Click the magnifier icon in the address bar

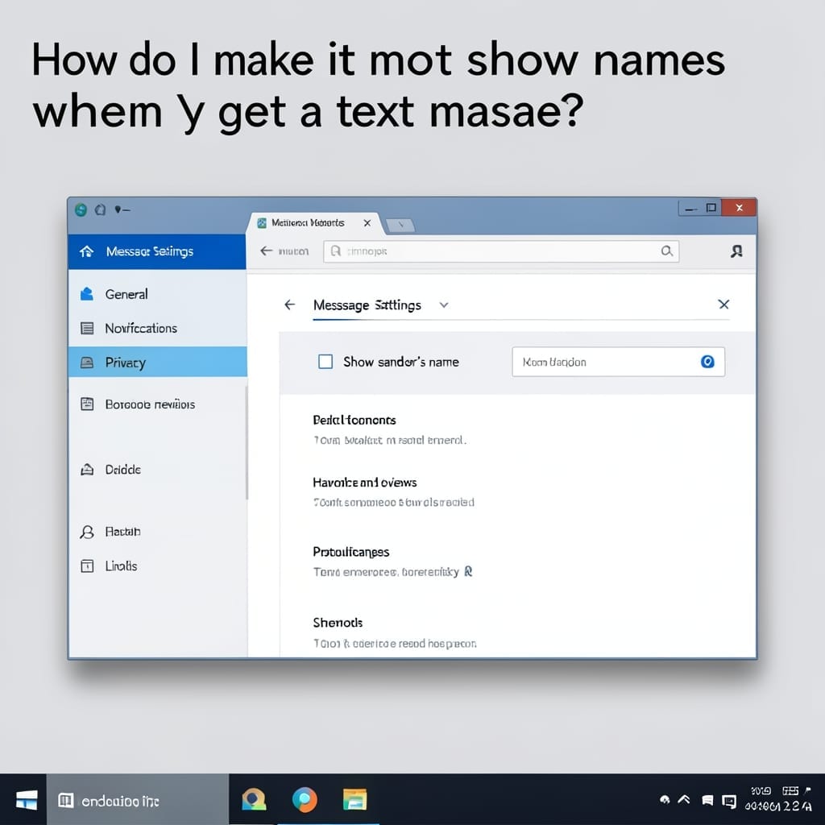point(666,251)
